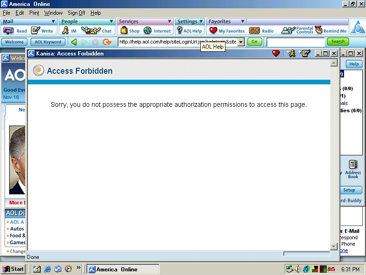
Task: Launch Internet Explorer from quick launch
Action: point(48,269)
